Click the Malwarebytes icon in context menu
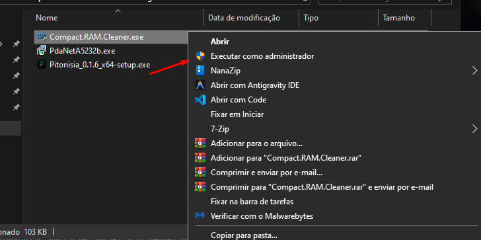 click(x=200, y=216)
